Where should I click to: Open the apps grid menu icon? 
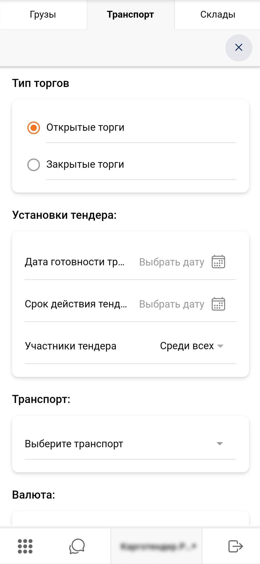pos(25,546)
